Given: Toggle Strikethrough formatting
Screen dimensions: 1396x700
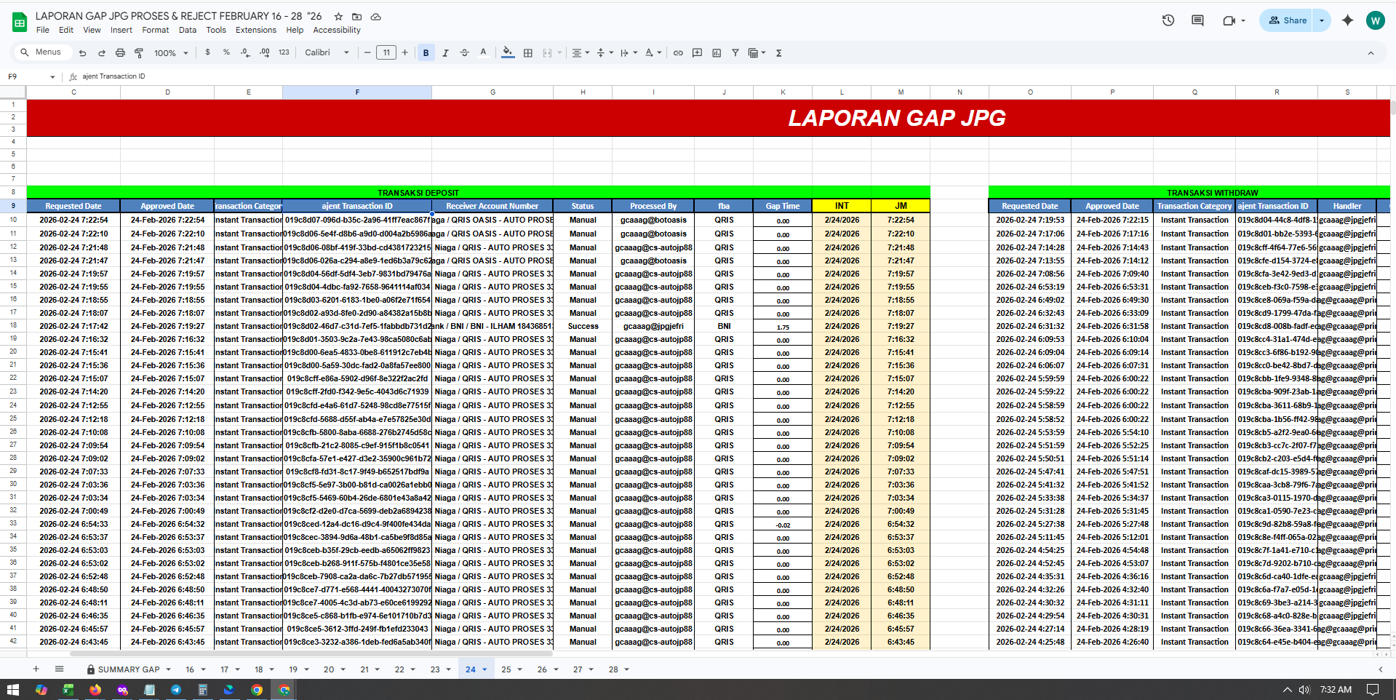Looking at the screenshot, I should [x=464, y=53].
